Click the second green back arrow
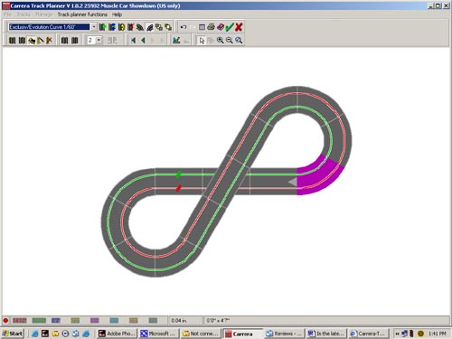The width and height of the screenshot is (452, 339). [x=143, y=40]
